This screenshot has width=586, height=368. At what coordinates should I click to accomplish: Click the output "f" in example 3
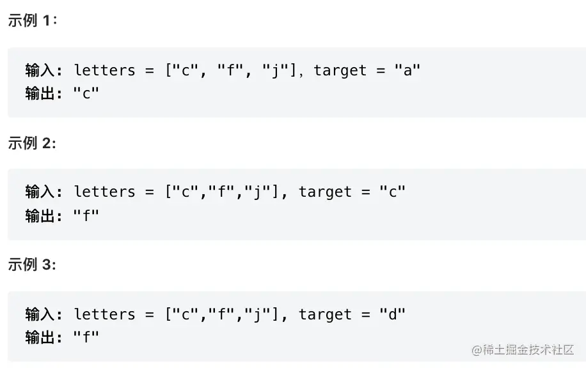86,337
